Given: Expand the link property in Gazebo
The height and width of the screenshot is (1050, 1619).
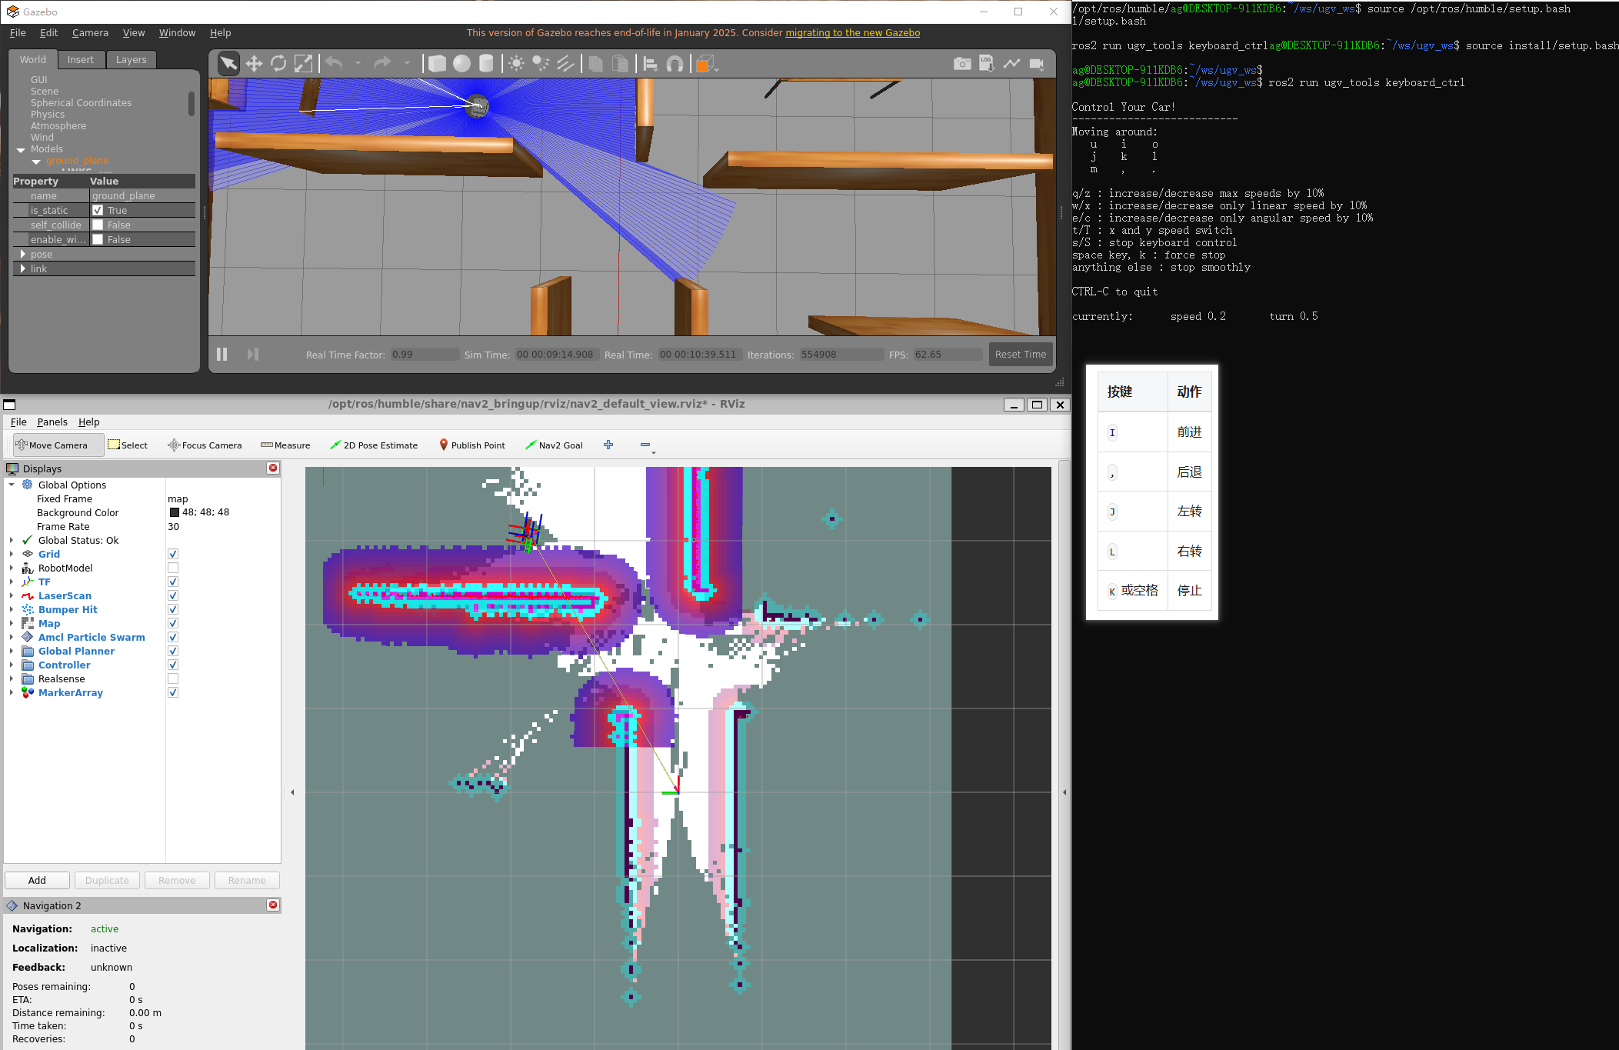Looking at the screenshot, I should click(23, 268).
